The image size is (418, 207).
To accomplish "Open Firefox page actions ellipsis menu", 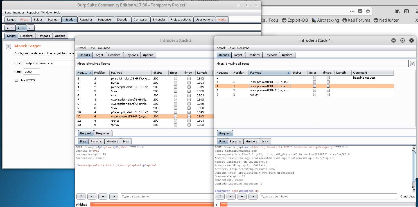I will (x=352, y=11).
